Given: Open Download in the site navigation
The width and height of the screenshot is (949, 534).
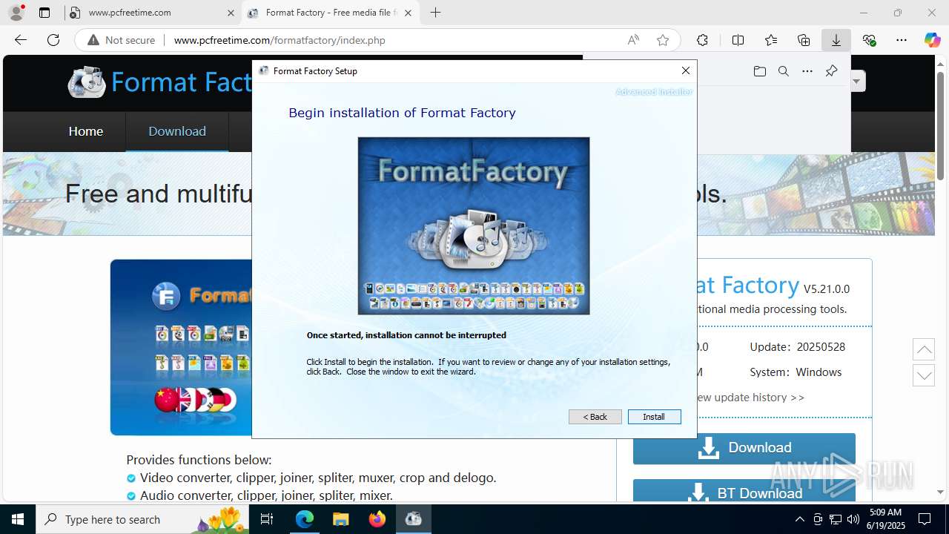Looking at the screenshot, I should [177, 131].
